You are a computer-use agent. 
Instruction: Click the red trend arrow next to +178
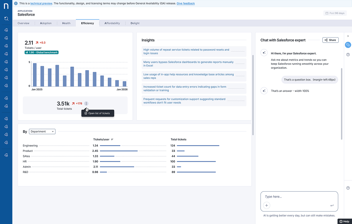pos(73,103)
